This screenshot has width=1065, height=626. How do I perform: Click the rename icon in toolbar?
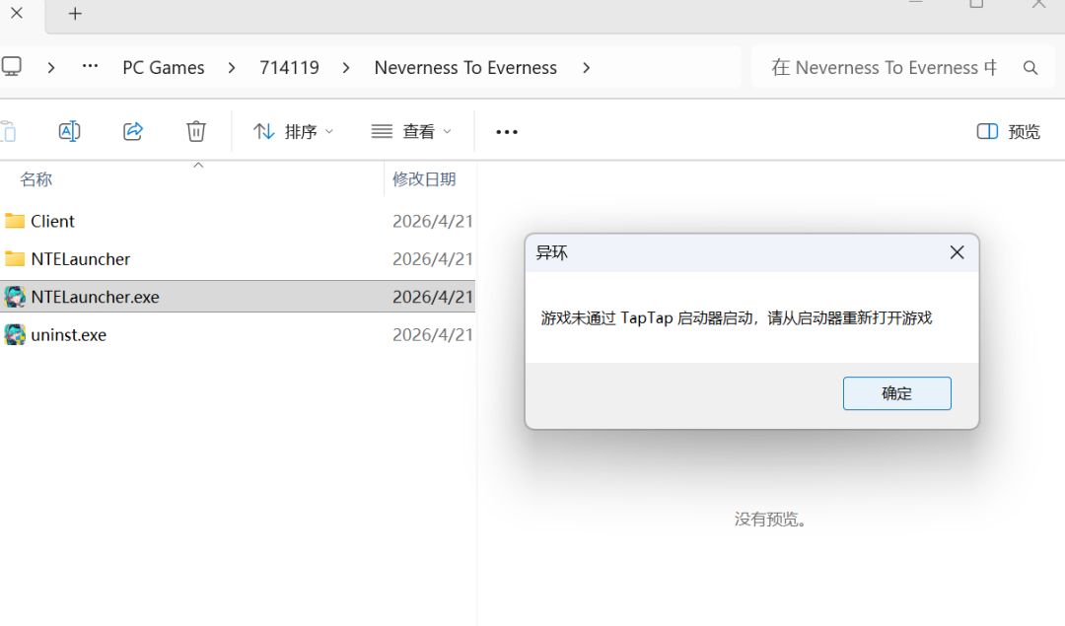(69, 131)
